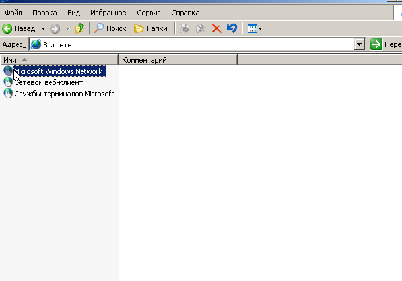Open the Правка menu

(45, 13)
